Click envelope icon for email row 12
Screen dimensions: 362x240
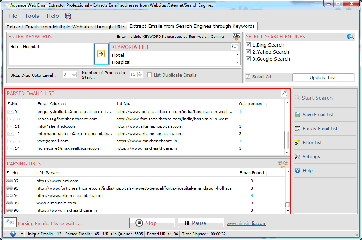coord(11,134)
